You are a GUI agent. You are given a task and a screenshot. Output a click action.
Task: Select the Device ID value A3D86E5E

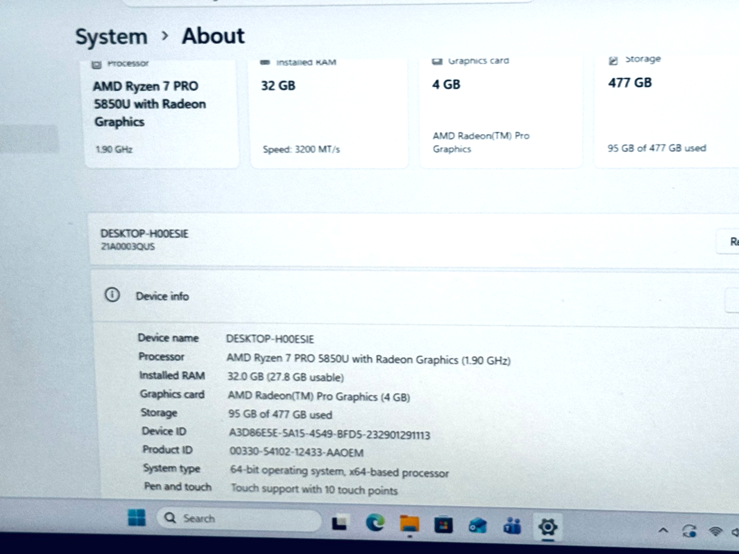(x=329, y=434)
